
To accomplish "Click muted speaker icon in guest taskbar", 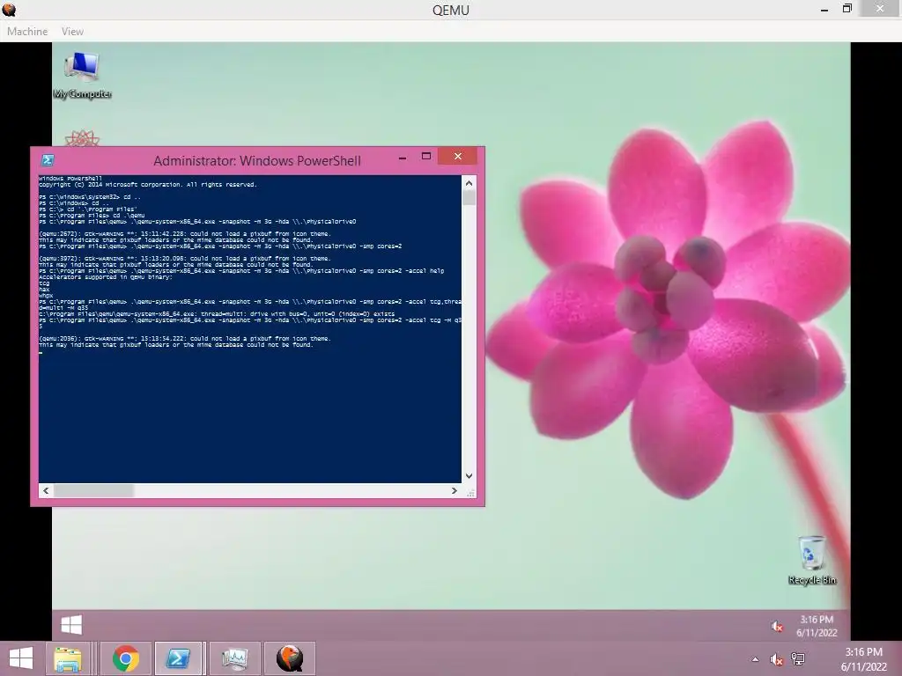I will point(777,626).
